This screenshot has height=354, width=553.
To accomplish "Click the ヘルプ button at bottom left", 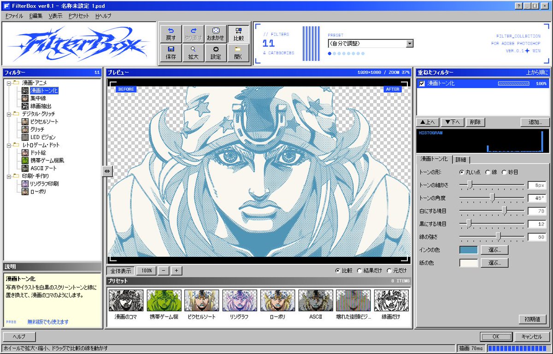I will pyautogui.click(x=19, y=337).
